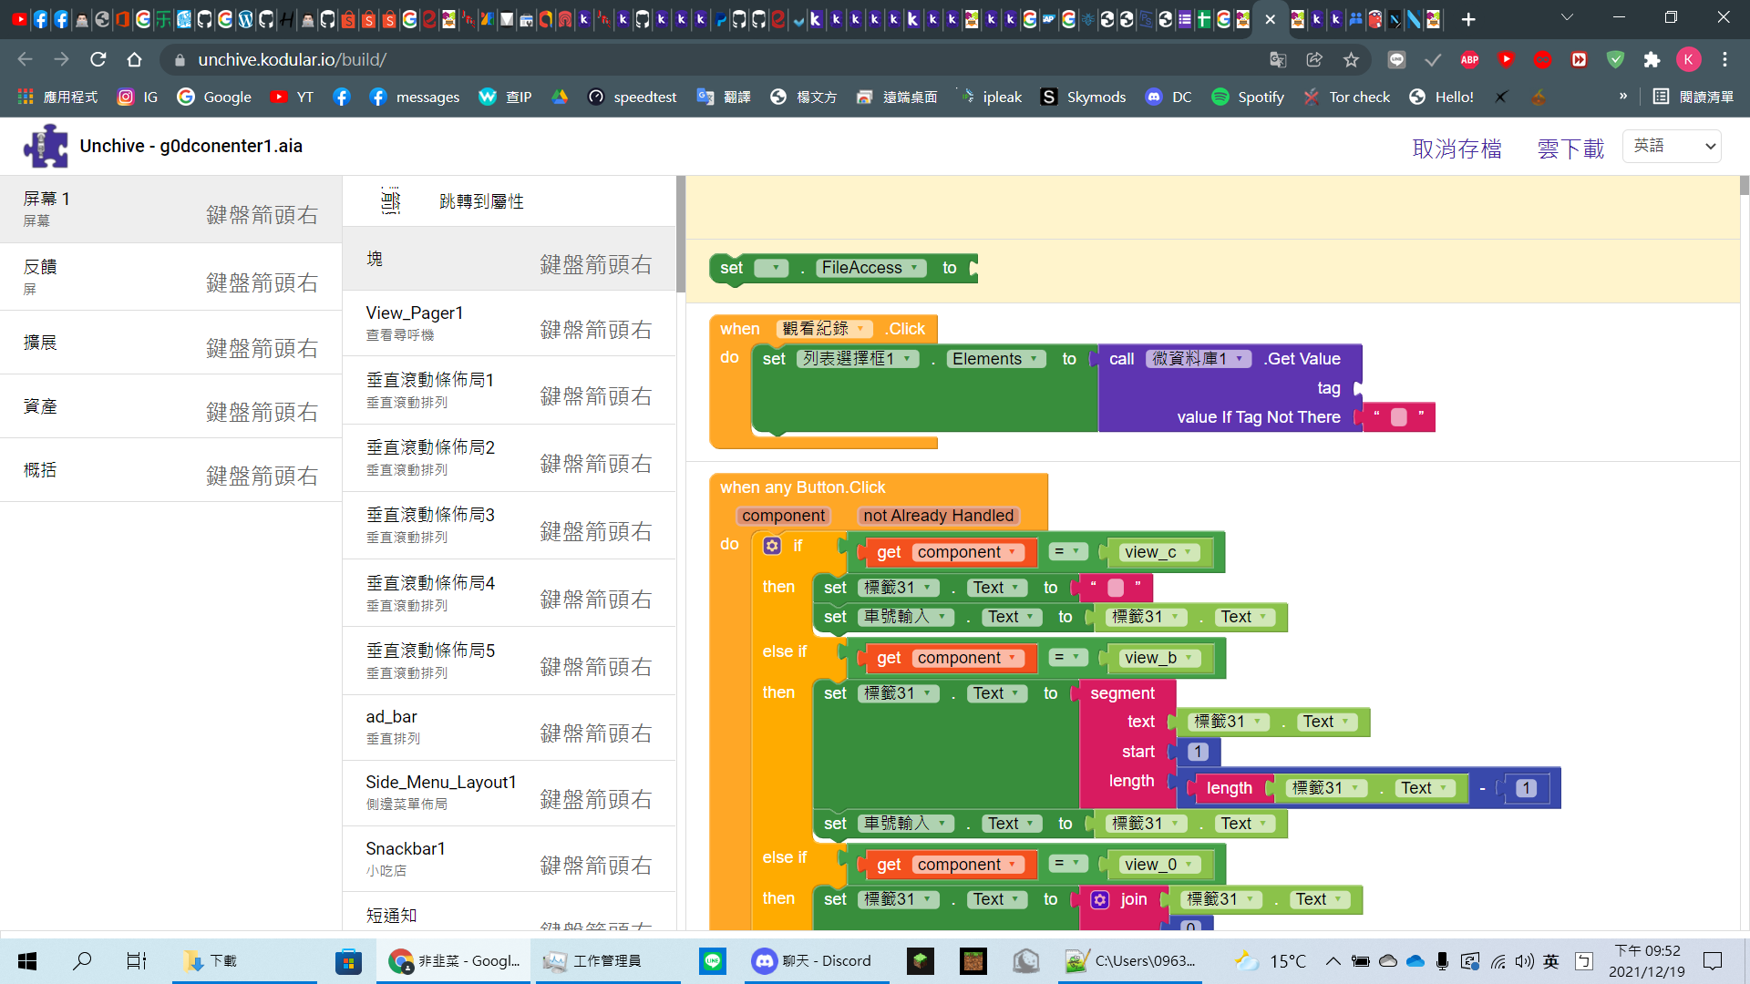Click the 雲下載 link
The image size is (1750, 984).
pos(1570,149)
